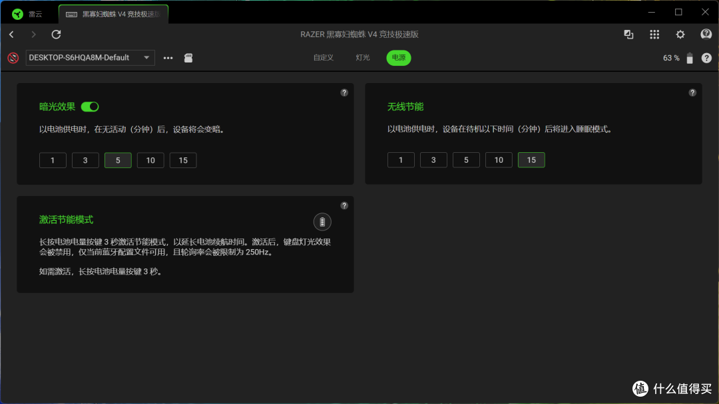This screenshot has width=719, height=404.
Task: Set wireless sleep to 5 minutes
Action: (x=466, y=159)
